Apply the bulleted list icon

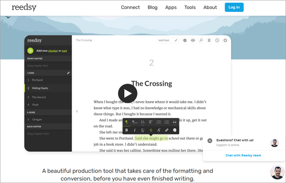pos(167,122)
